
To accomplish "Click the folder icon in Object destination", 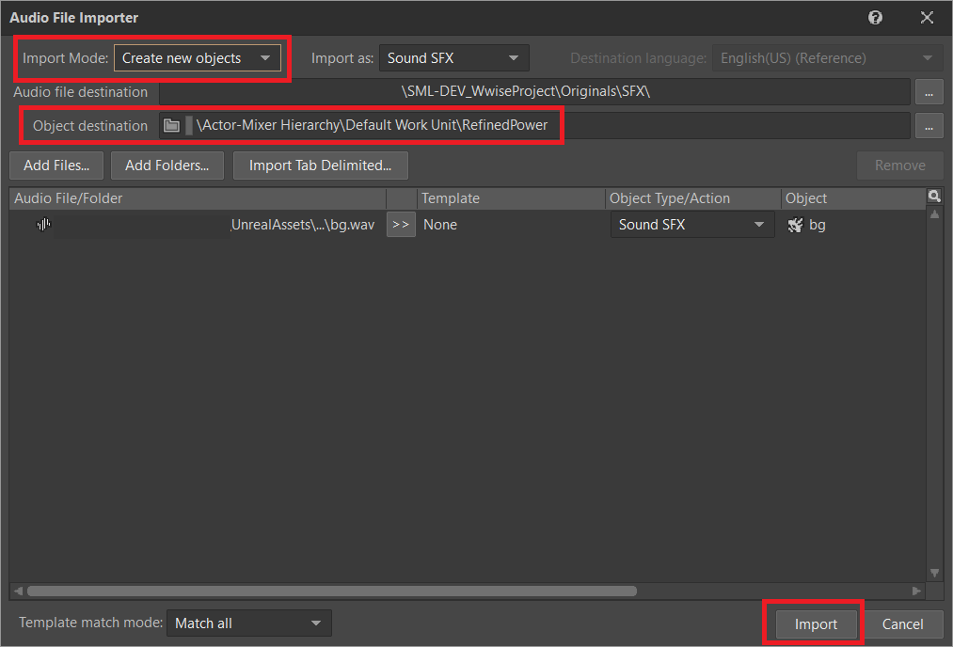I will click(x=171, y=126).
